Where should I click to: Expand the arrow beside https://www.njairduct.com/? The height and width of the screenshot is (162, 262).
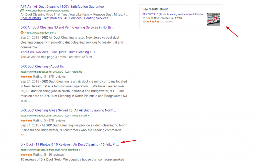(x=58, y=32)
